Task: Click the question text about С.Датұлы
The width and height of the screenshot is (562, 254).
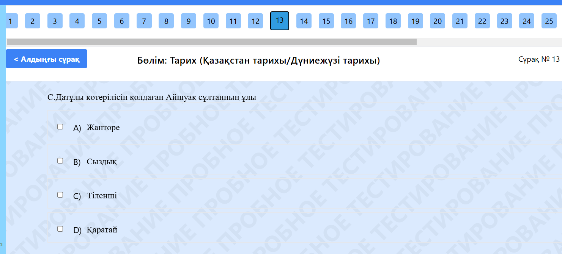Action: [152, 98]
